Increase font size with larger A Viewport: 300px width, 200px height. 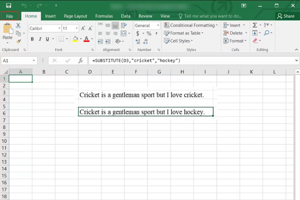[83, 28]
